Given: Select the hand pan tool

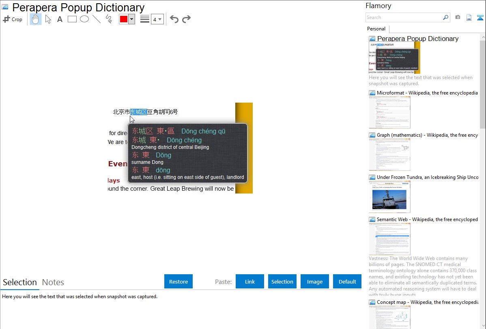Looking at the screenshot, I should coord(36,19).
